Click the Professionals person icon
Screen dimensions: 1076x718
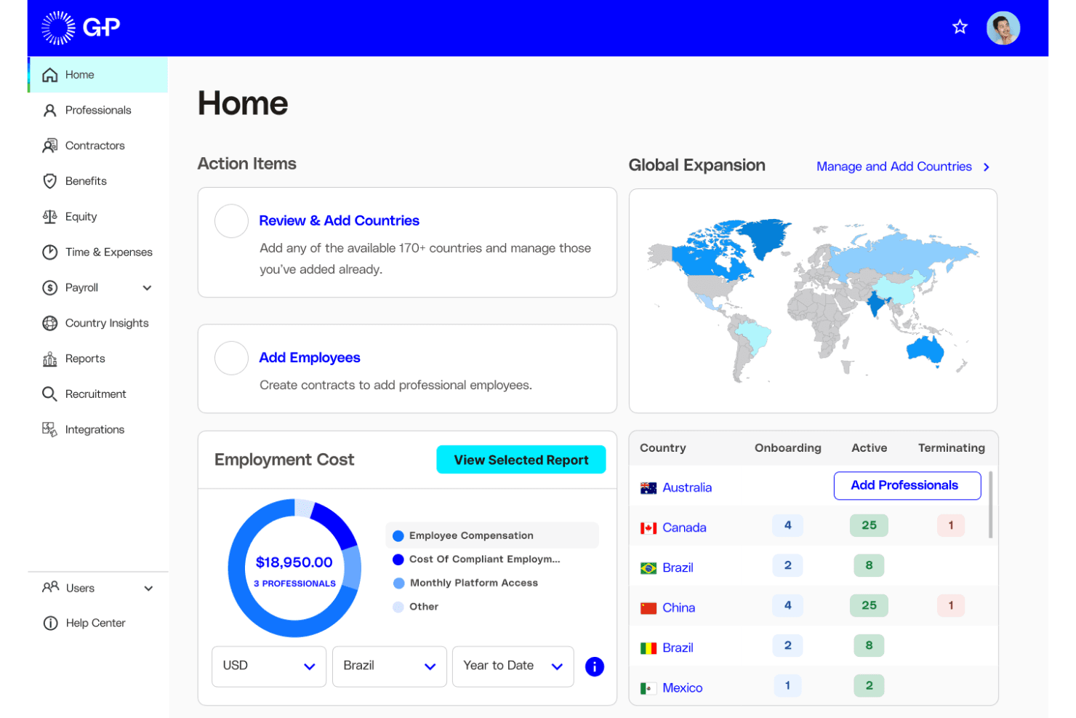point(49,111)
